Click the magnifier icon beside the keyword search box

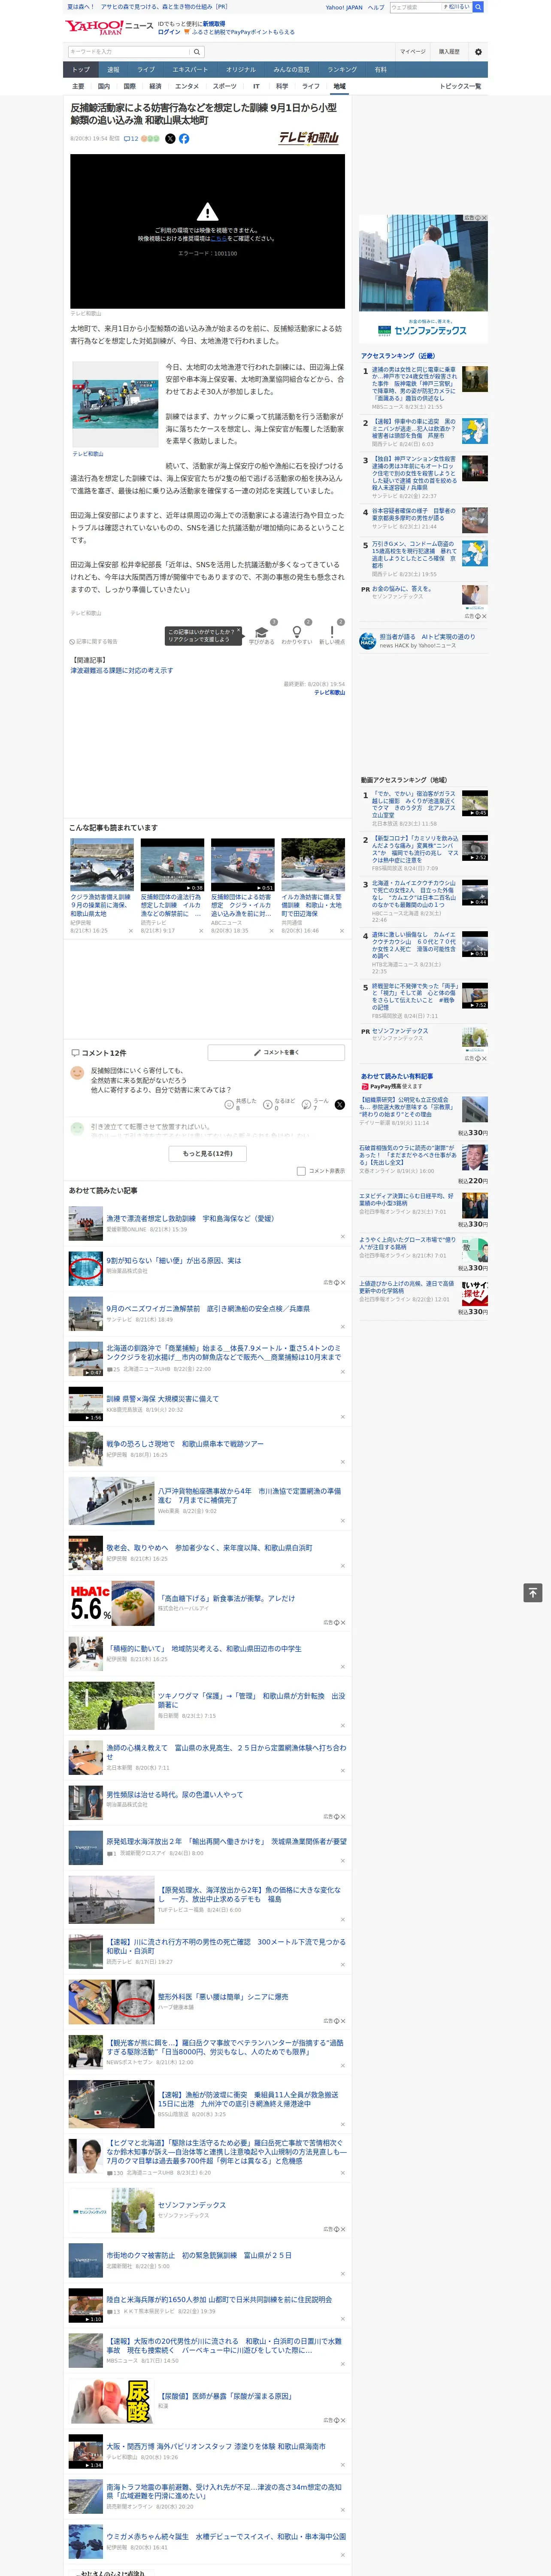click(196, 52)
